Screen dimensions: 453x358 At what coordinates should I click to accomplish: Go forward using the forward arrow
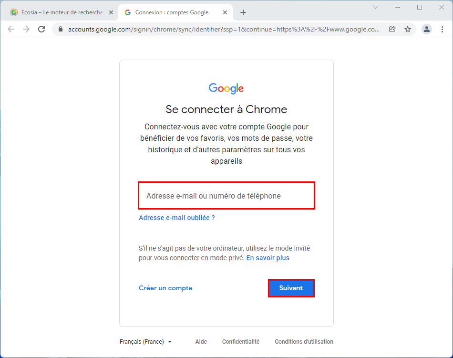point(26,29)
